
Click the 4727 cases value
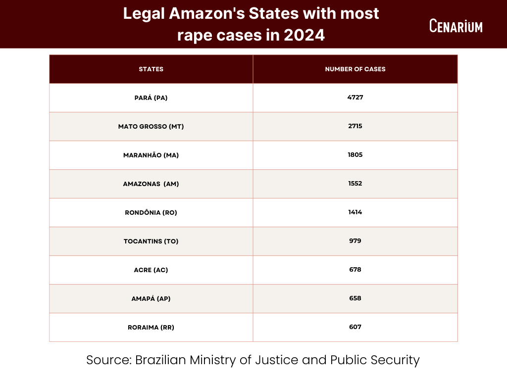tap(355, 97)
